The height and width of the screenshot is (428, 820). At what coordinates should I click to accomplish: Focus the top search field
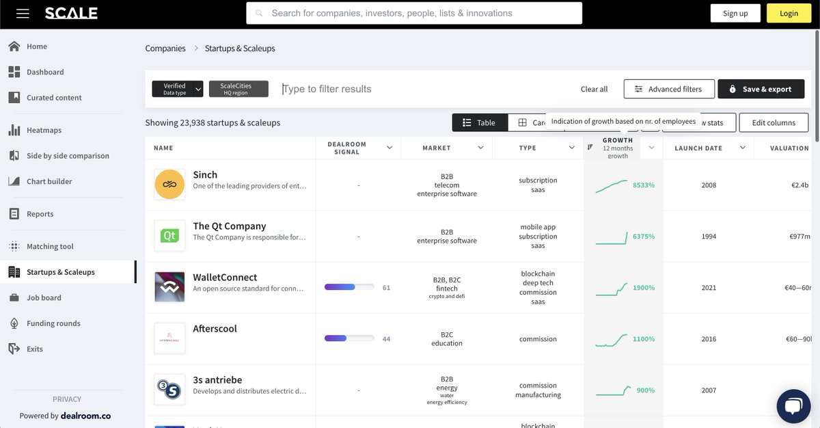pos(414,13)
